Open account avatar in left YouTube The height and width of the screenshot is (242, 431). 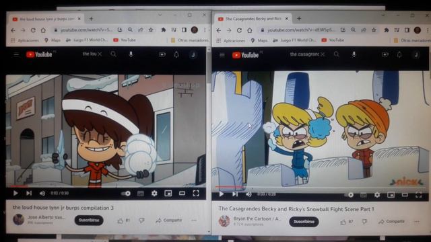click(193, 54)
